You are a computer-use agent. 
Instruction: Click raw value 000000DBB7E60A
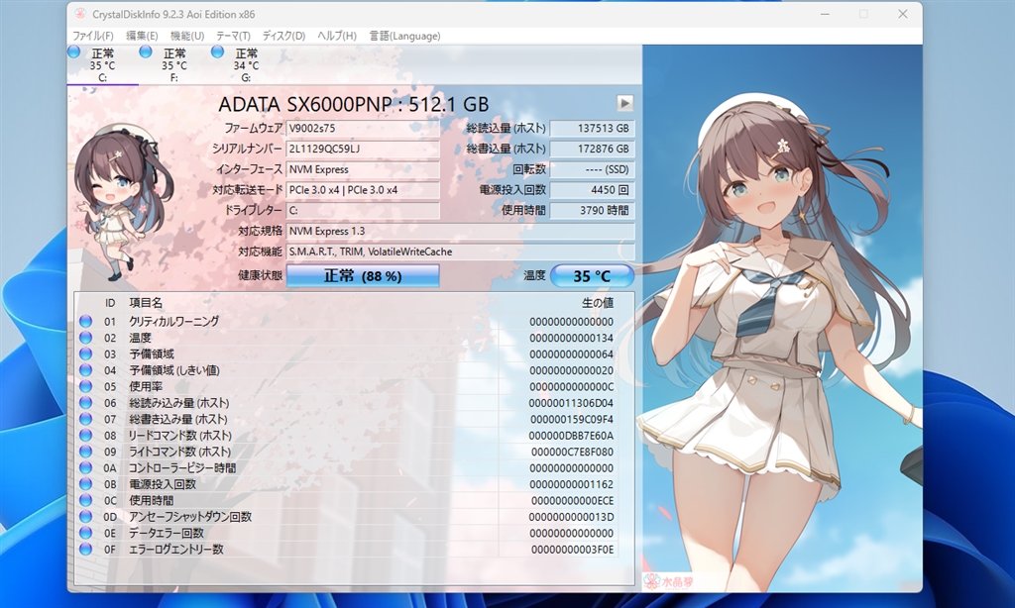[571, 436]
